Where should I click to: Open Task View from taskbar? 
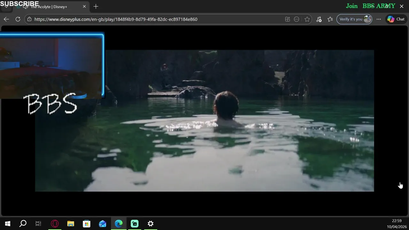38,224
